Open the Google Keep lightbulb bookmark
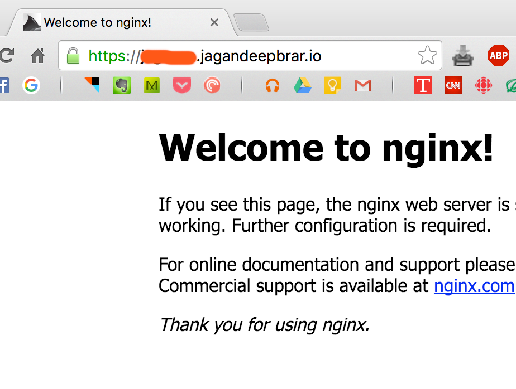 pos(332,85)
